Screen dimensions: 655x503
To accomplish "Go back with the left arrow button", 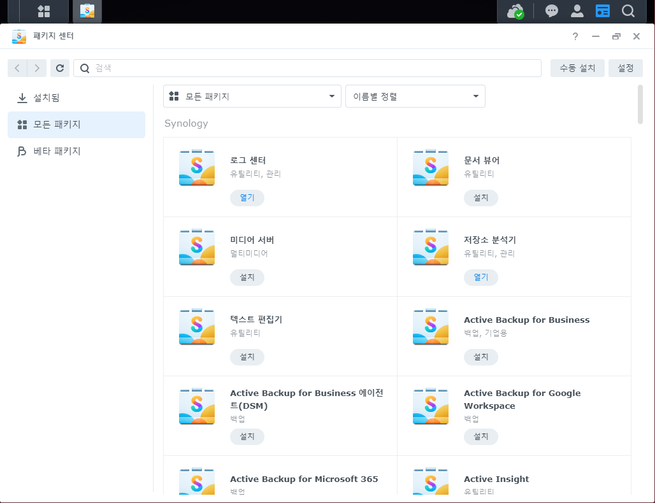I will coord(18,68).
